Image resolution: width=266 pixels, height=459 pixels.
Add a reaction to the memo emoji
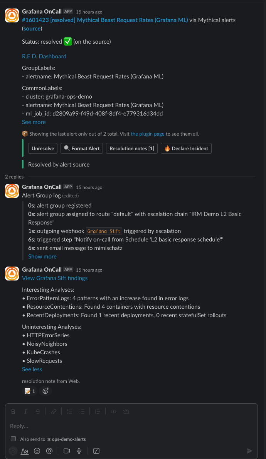45,391
